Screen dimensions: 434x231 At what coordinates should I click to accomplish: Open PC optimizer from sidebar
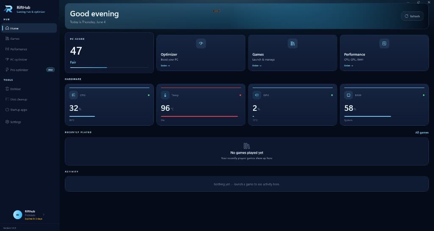pos(29,59)
